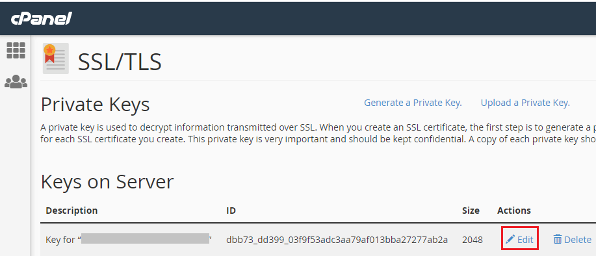
Task: Click the redacted "Key for" description cell
Action: click(x=129, y=239)
